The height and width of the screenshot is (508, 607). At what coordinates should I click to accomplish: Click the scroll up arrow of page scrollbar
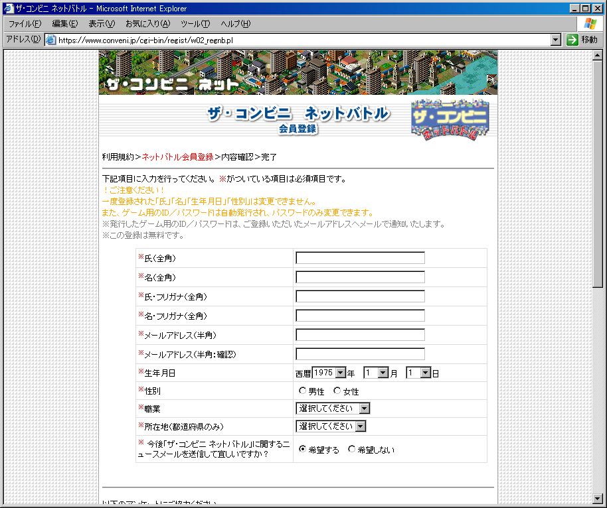(x=597, y=55)
